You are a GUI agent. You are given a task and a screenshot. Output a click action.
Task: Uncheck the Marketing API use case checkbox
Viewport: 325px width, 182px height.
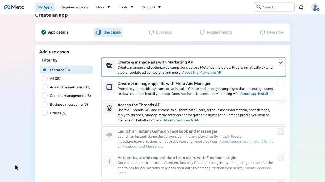[x=281, y=63]
